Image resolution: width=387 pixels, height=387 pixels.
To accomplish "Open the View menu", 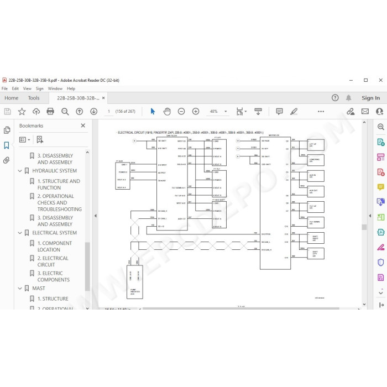I will (27, 88).
